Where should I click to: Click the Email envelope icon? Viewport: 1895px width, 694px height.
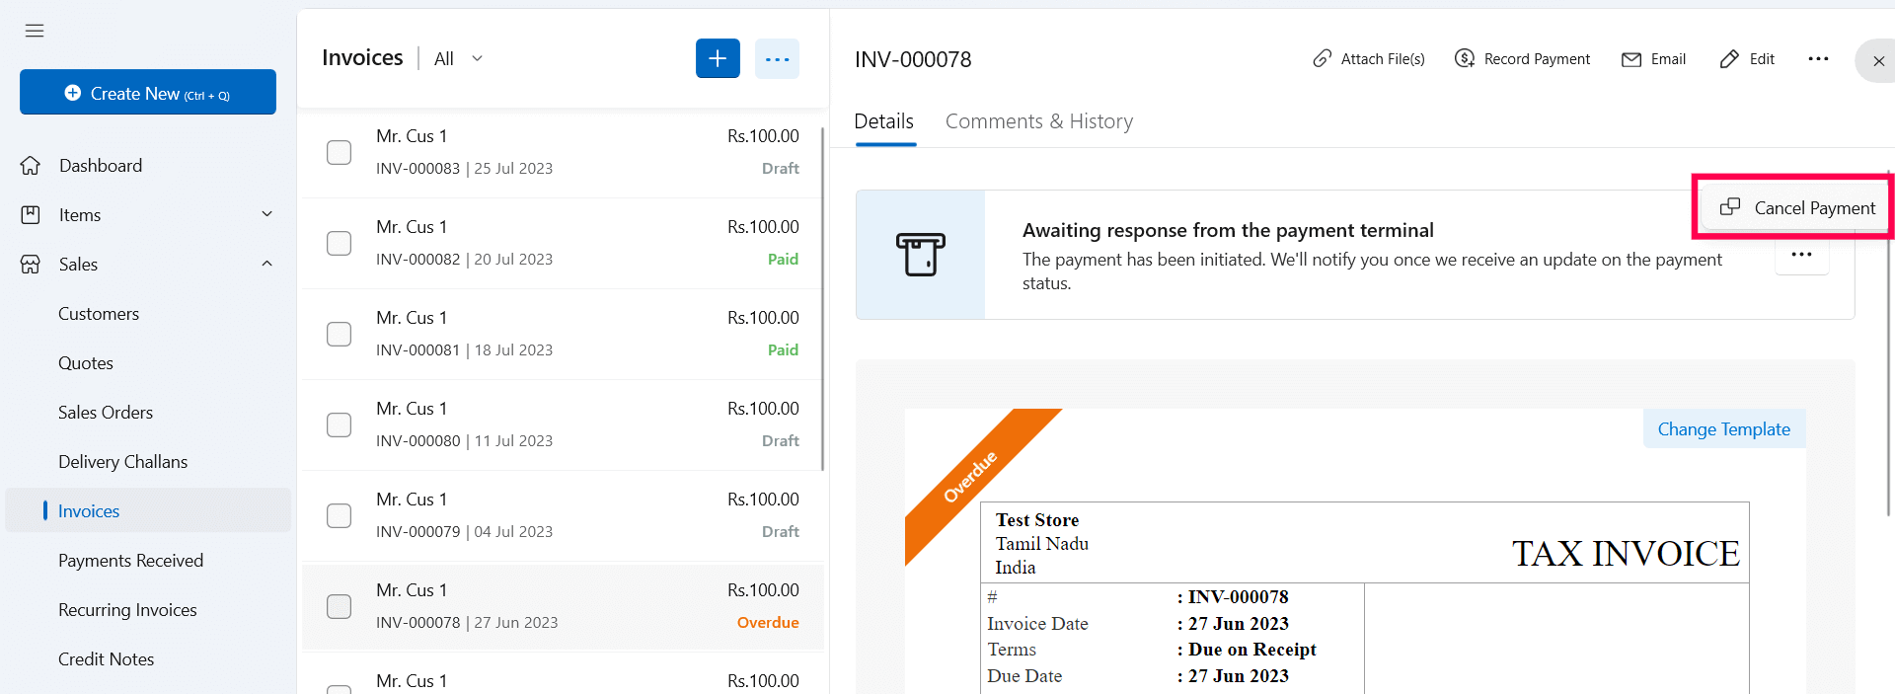1631,59
